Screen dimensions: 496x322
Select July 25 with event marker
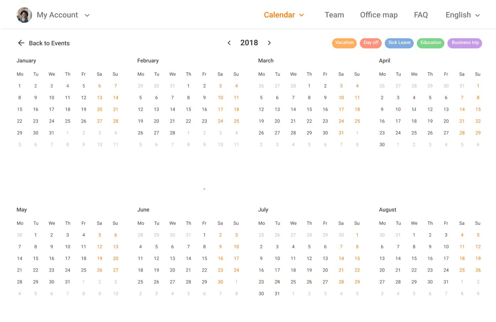(x=293, y=282)
